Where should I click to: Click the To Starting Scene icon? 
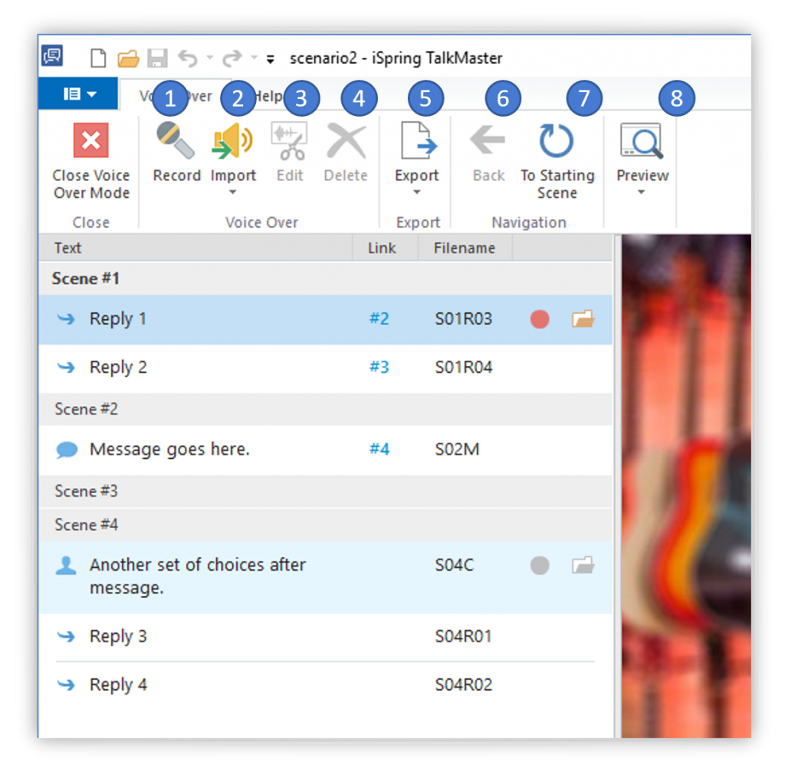click(x=557, y=141)
